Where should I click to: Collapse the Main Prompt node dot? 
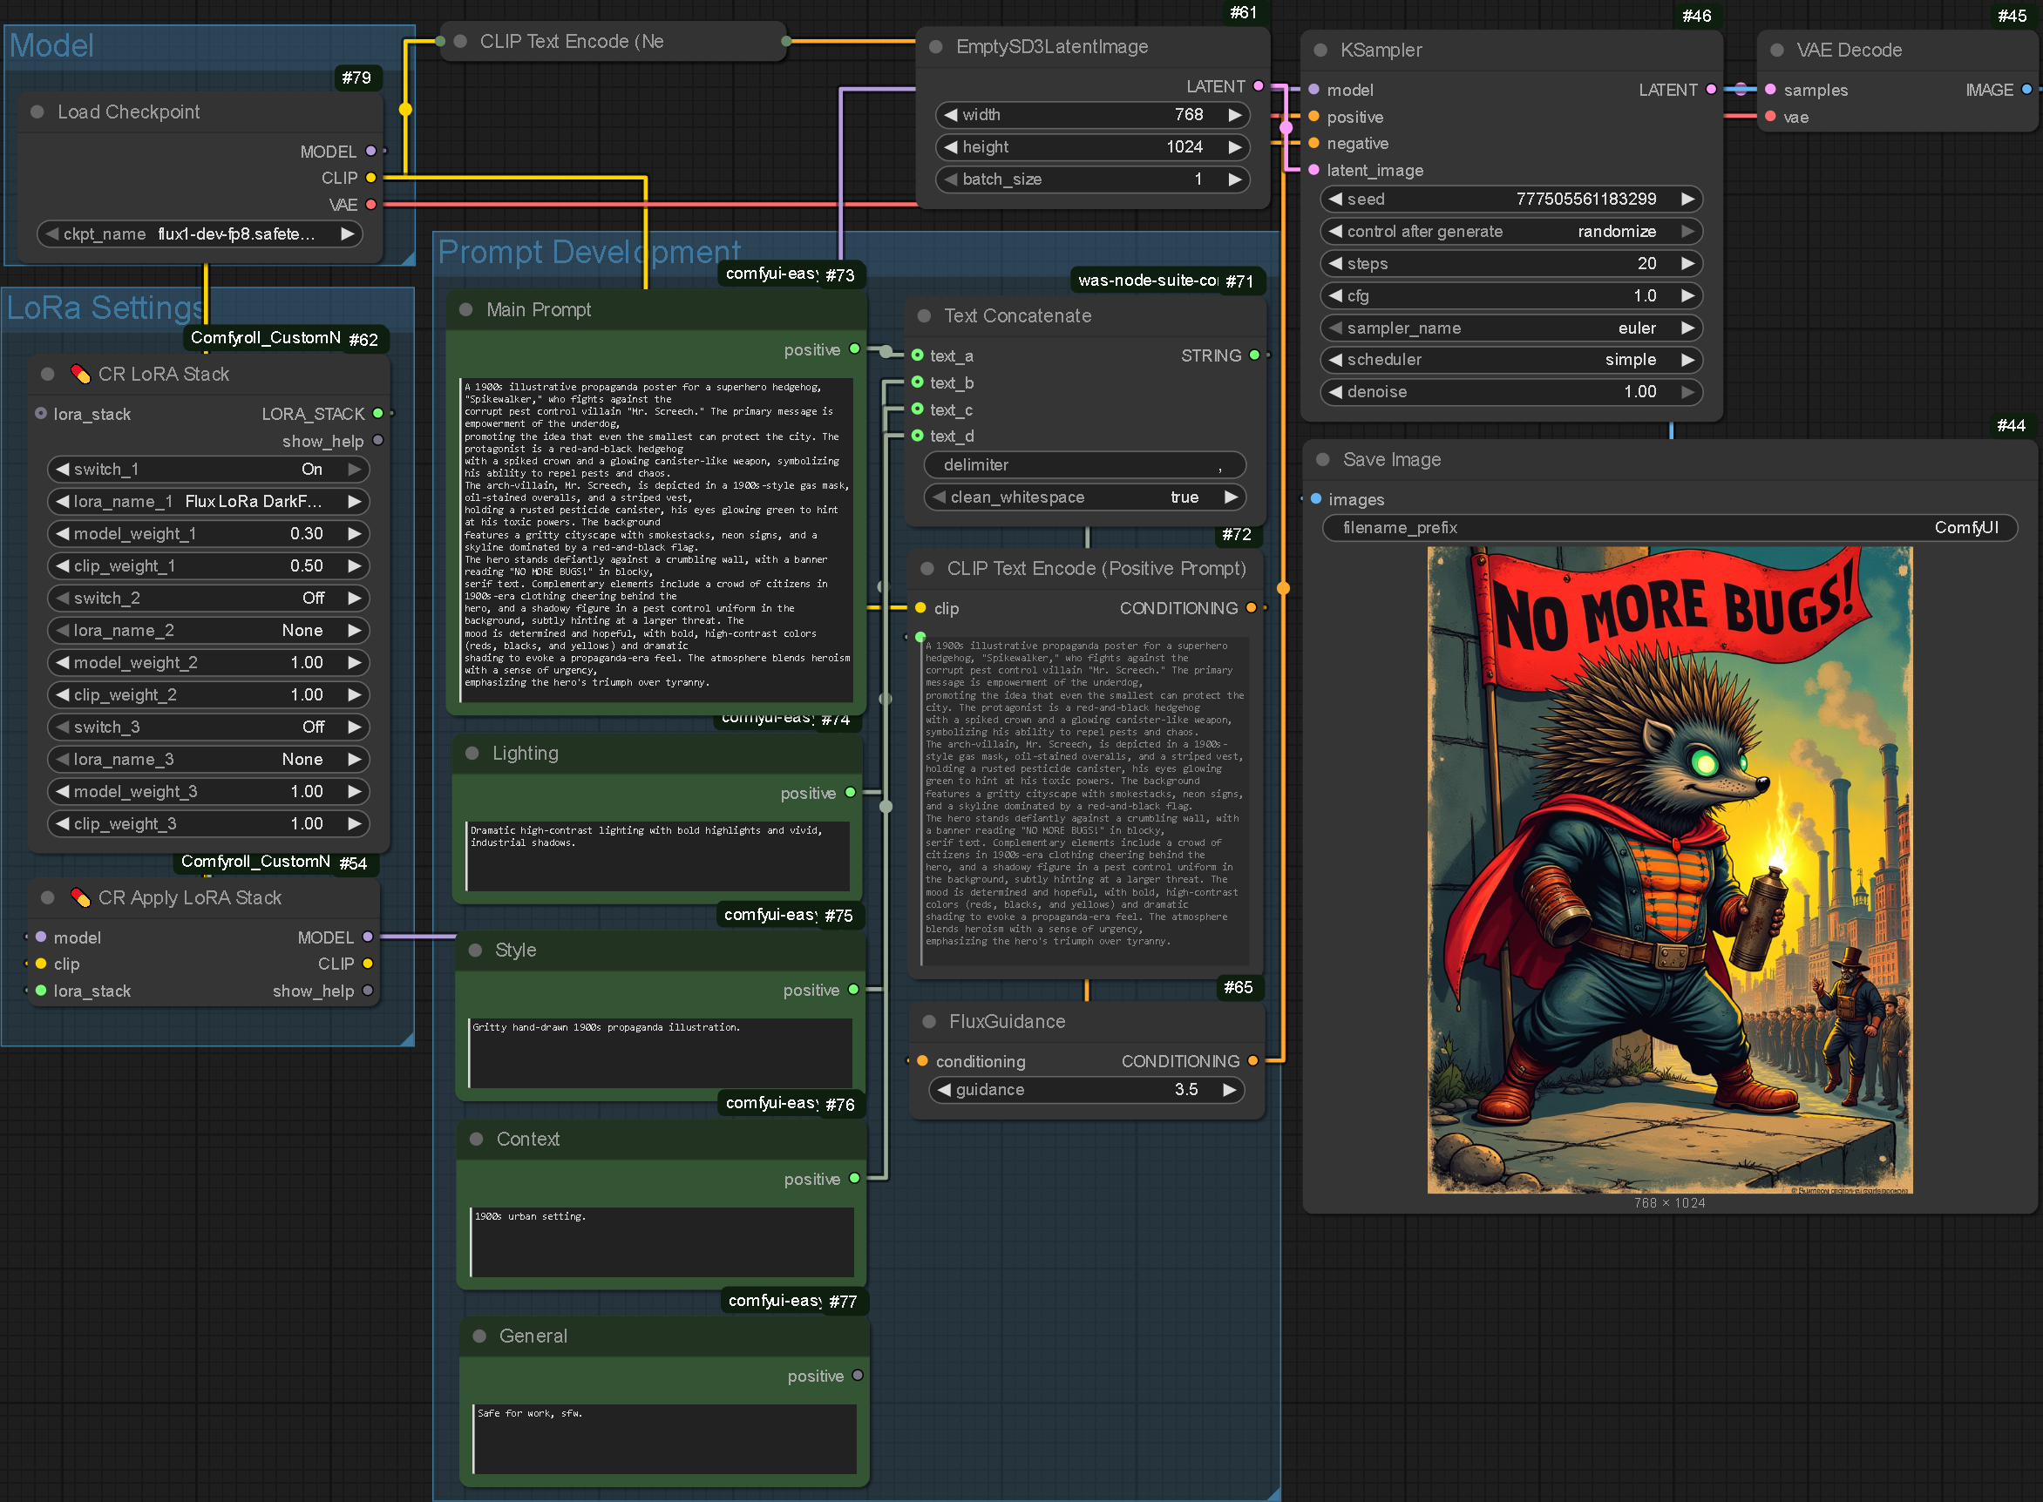click(x=465, y=310)
